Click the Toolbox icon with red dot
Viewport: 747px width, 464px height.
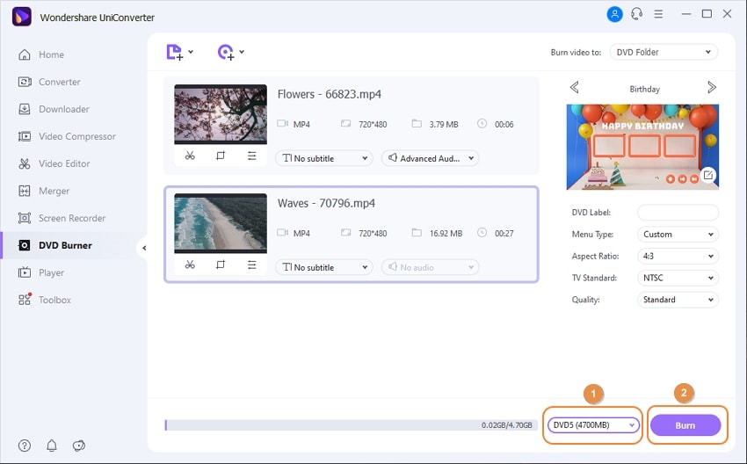[x=25, y=299]
